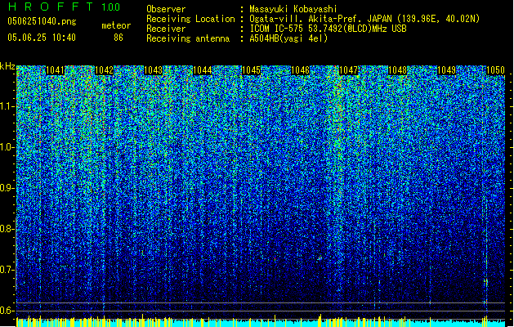Click the 1047 time marker
The image size is (514, 327).
point(348,70)
